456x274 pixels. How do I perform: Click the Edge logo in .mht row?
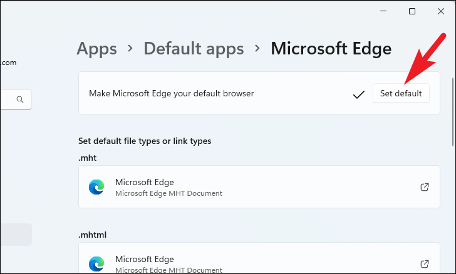(96, 187)
